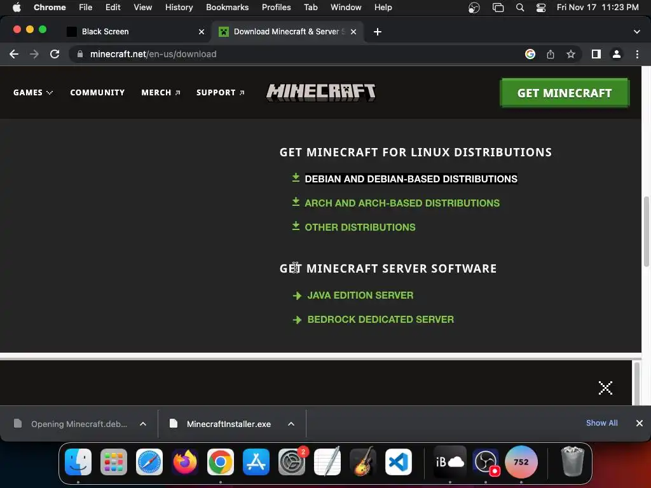651x488 pixels.
Task: Reload the Minecraft download page
Action: 55,54
